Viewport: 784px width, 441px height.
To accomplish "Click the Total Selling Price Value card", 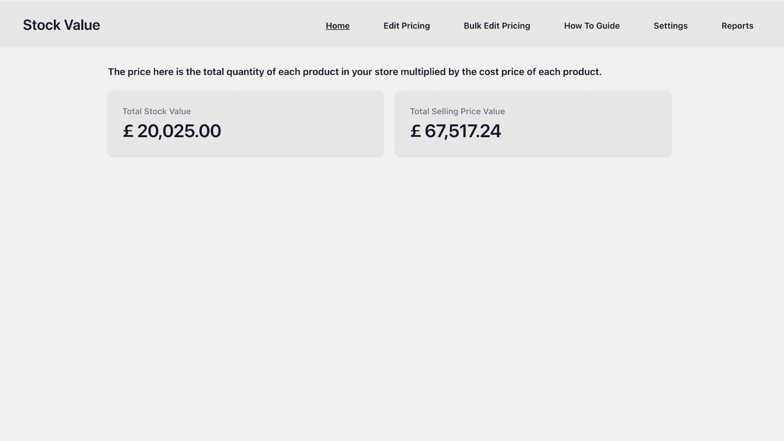I will click(533, 123).
